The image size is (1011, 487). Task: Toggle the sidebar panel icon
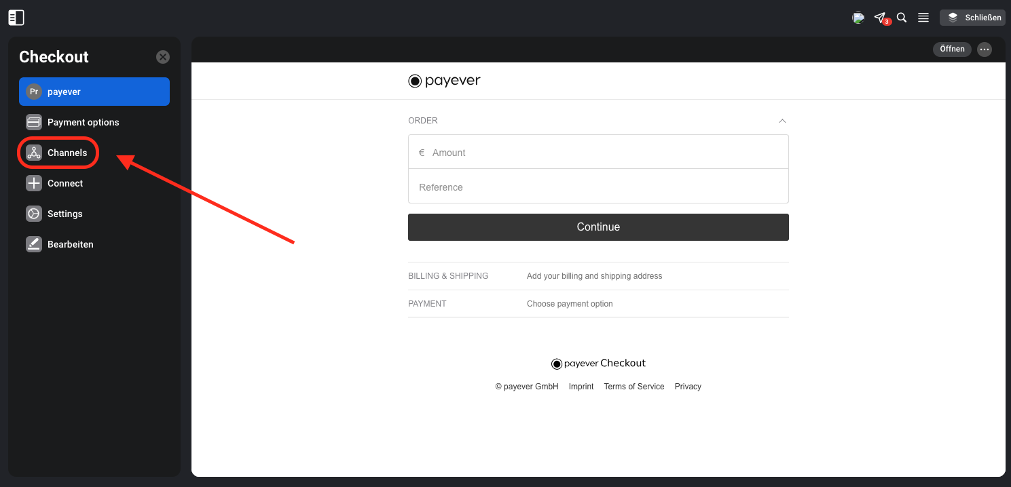[x=16, y=18]
